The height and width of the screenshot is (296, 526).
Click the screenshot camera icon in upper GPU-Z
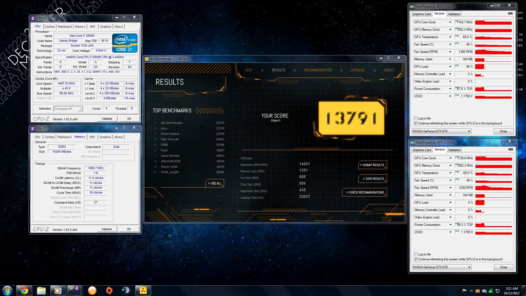pos(510,13)
